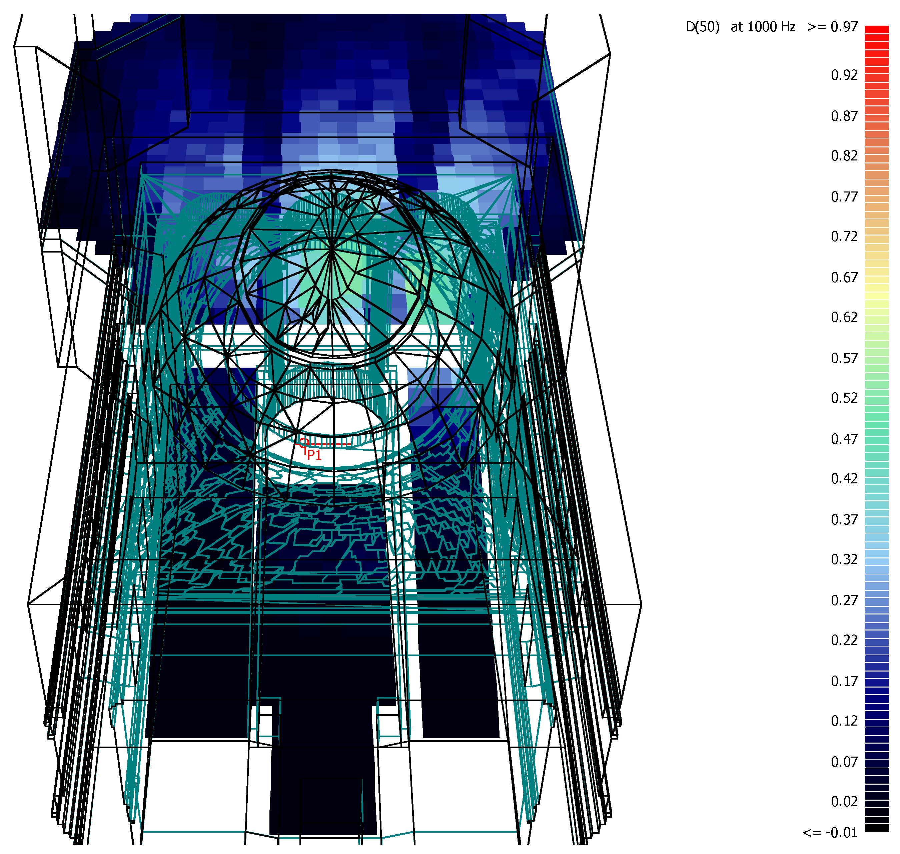Click the center apex of the dome wireframe
This screenshot has height=854, width=900.
[x=332, y=248]
